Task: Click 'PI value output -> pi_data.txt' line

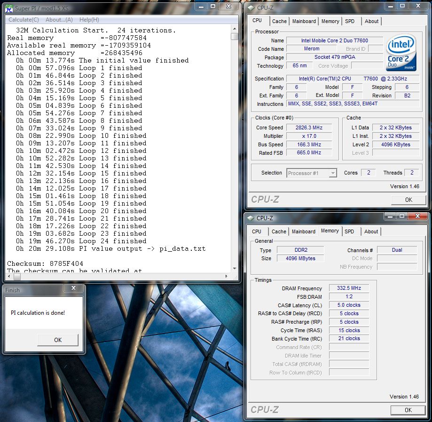Action: click(110, 249)
